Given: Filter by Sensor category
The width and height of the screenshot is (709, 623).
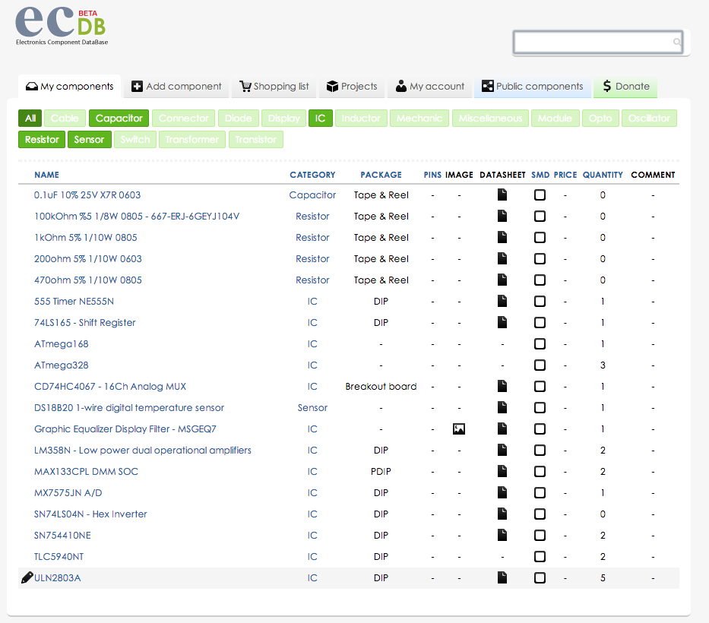Looking at the screenshot, I should (89, 139).
